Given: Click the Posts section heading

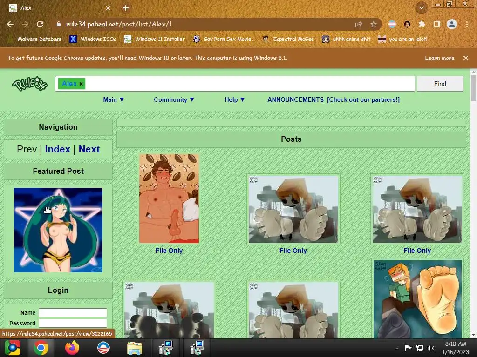Looking at the screenshot, I should [291, 139].
